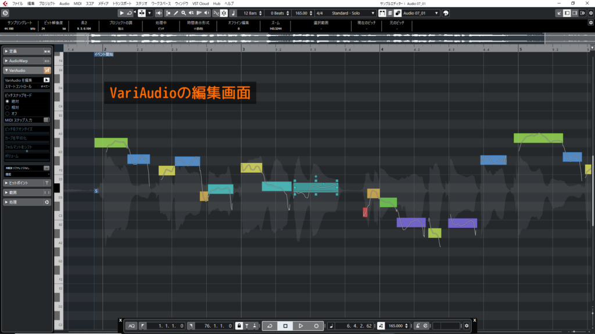
Task: Expand the AudioWarp section
Action: (x=6, y=61)
